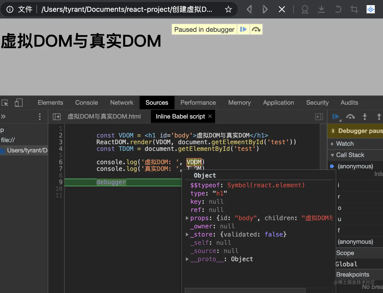Click line number 6 in the gutter
This screenshot has width=383, height=293.
pyautogui.click(x=61, y=162)
